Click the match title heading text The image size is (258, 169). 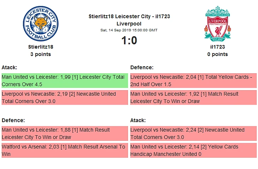[x=129, y=20]
